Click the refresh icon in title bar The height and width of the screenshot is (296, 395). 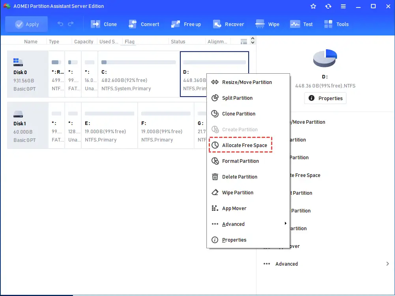coord(328,6)
